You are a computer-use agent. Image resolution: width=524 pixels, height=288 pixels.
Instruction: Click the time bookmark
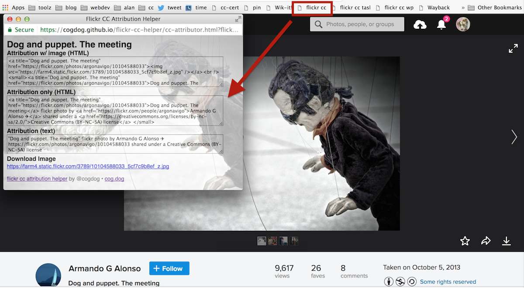tap(196, 7)
